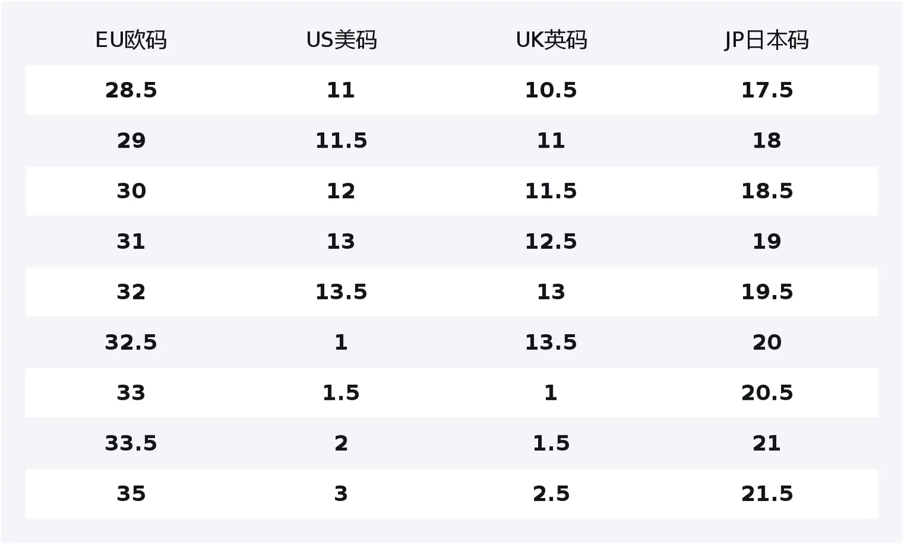Select EU size 29 cell
904x545 pixels.
[131, 141]
